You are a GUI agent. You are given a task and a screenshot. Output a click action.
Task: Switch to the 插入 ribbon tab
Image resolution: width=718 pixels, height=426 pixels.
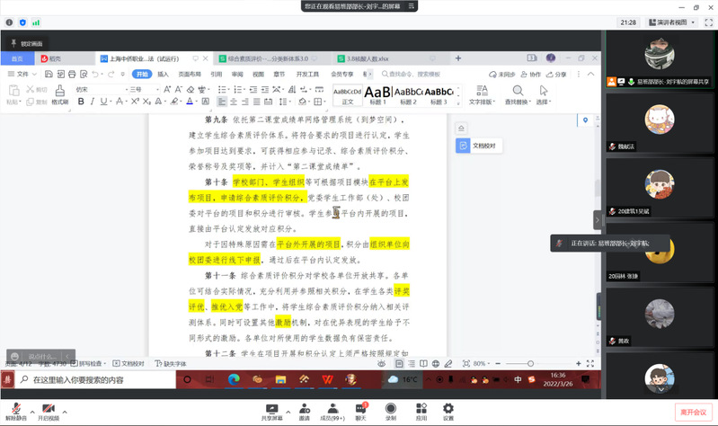(163, 74)
